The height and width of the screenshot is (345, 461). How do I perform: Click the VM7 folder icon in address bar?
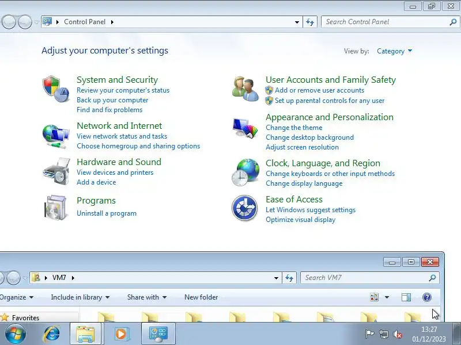tap(36, 277)
